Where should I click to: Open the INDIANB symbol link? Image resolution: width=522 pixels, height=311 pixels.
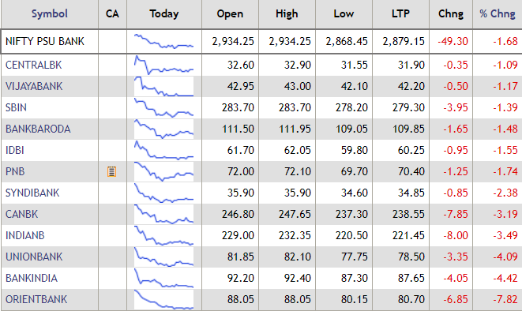click(x=25, y=235)
